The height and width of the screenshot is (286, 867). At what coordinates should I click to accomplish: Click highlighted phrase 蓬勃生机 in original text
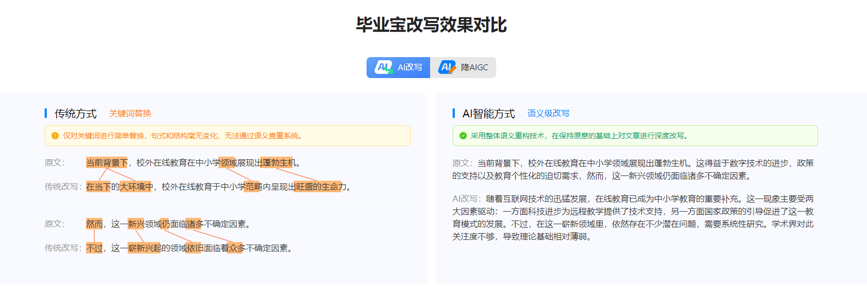point(278,163)
